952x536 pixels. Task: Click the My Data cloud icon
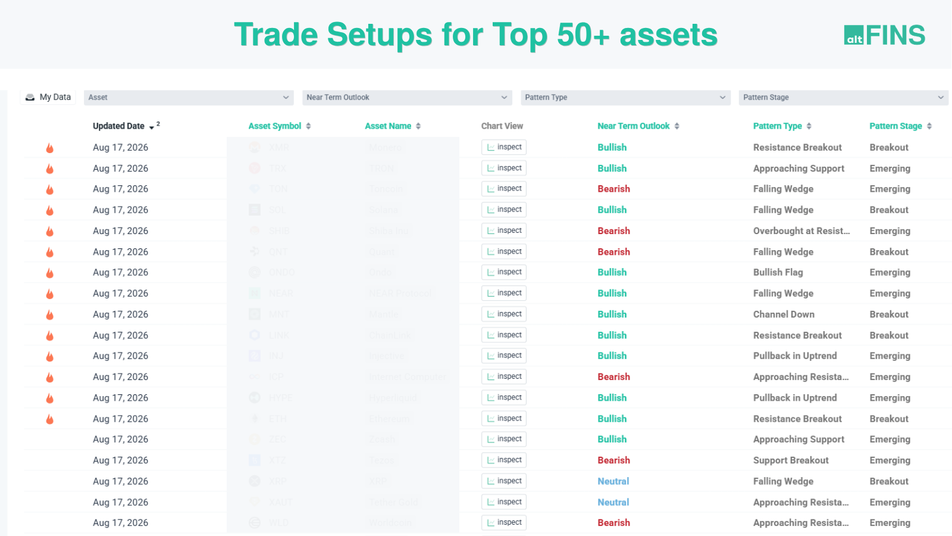coord(30,97)
